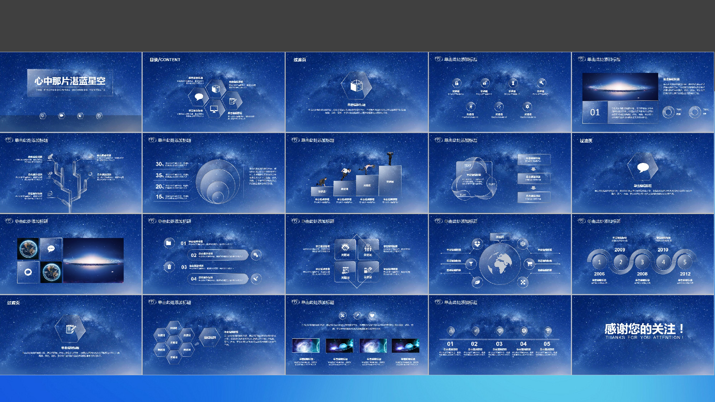Image resolution: width=715 pixels, height=402 pixels.
Task: Click the trash icon beside step 03
Action: pos(169,267)
